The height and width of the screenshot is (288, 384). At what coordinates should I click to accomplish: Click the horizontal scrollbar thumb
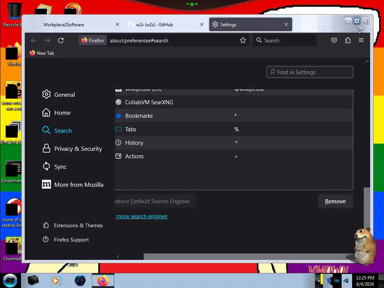(x=247, y=256)
